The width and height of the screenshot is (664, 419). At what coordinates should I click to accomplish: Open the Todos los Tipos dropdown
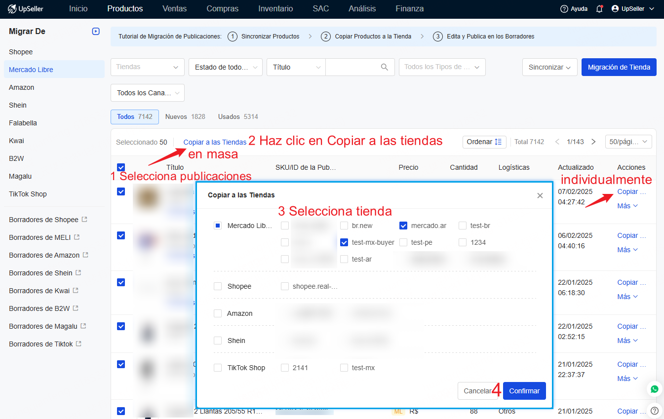tap(442, 67)
